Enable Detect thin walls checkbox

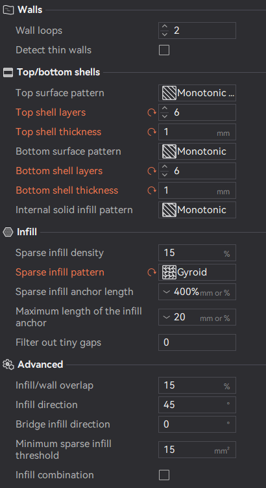click(x=164, y=50)
